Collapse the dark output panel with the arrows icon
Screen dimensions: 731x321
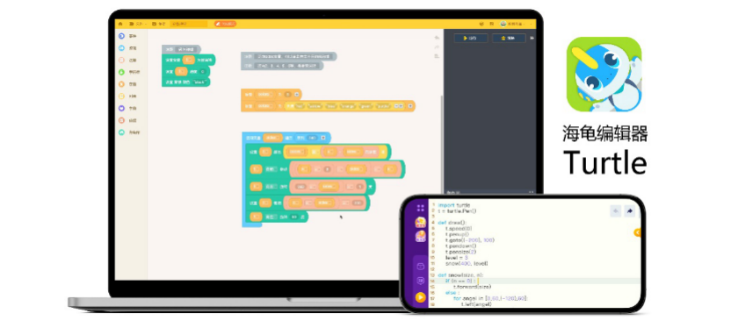click(532, 38)
